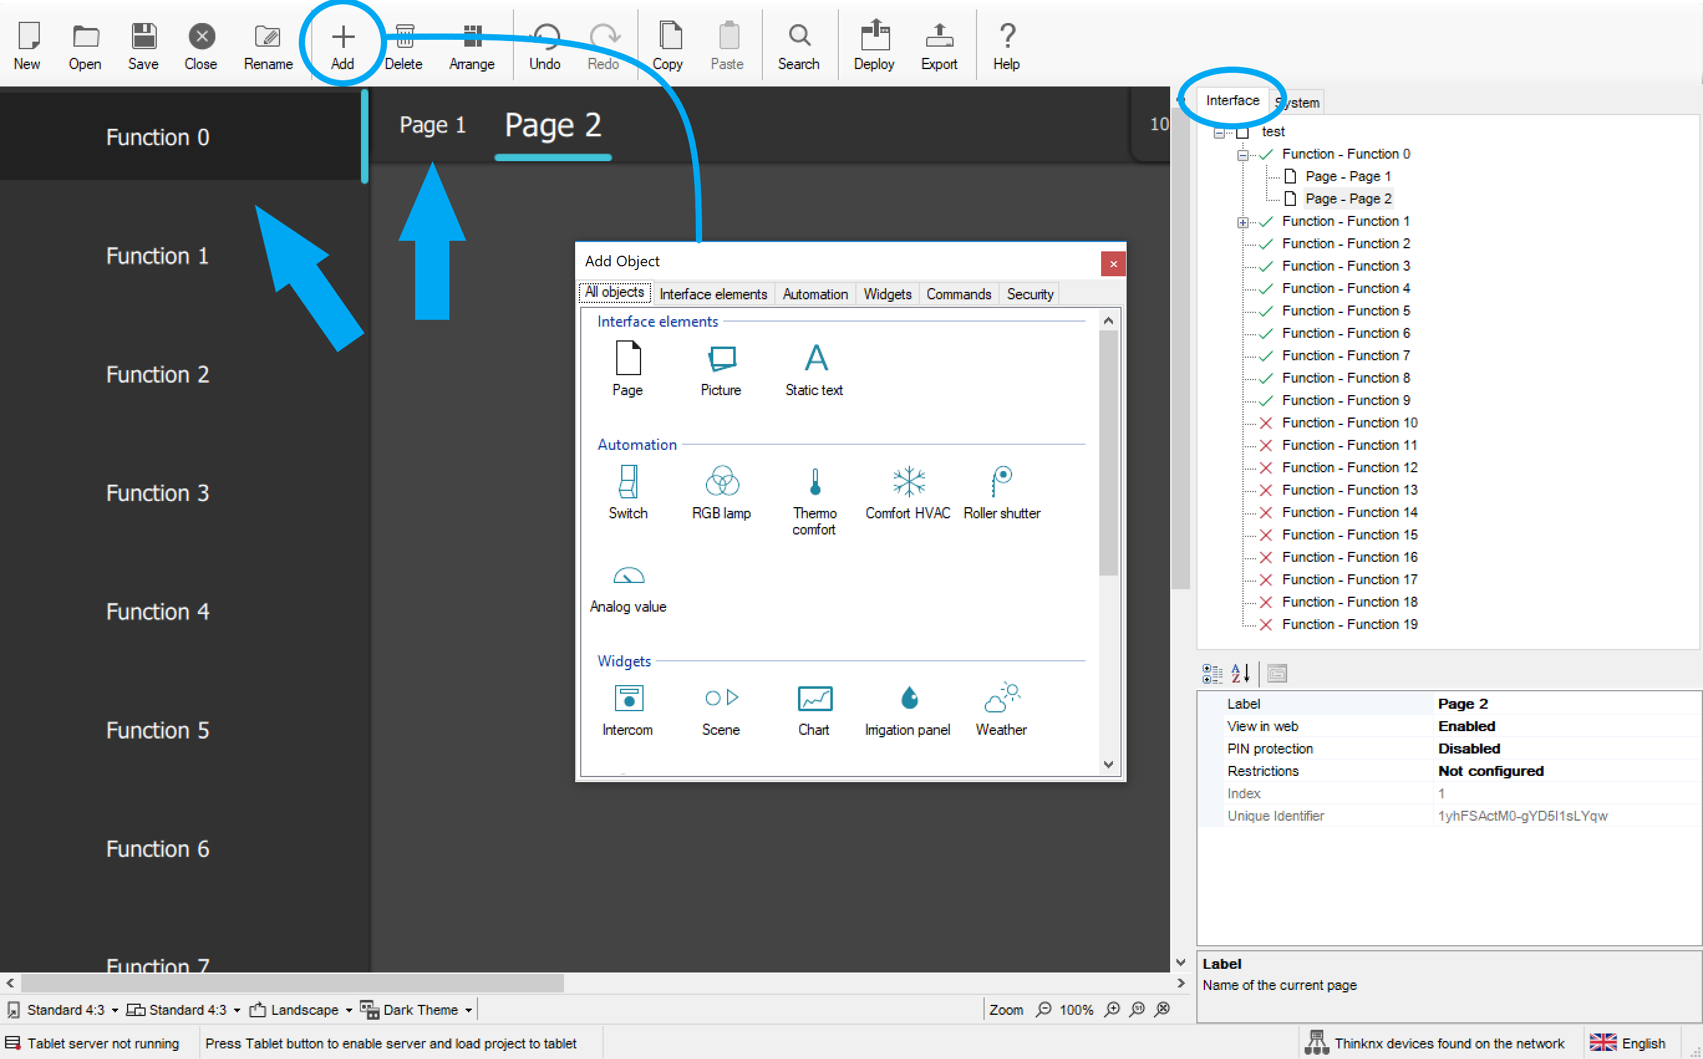Click the alphabetical sort properties icon
Viewport: 1703px width, 1059px height.
pyautogui.click(x=1240, y=673)
